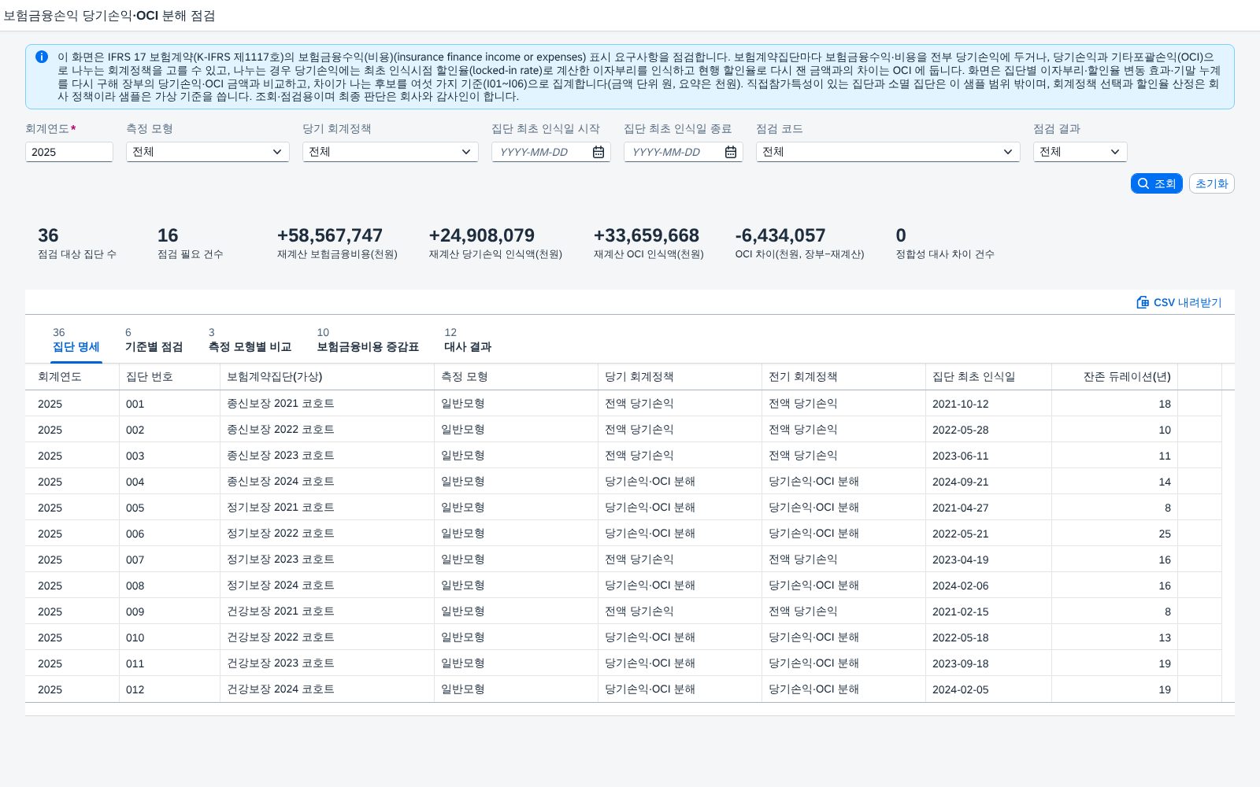Select the row 종신보장 2021 코호트
This screenshot has width=1260, height=787.
[624, 404]
